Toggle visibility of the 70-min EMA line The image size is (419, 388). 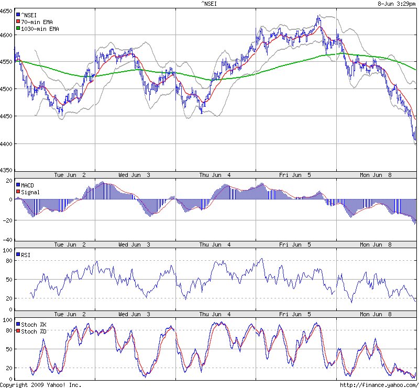[18, 21]
